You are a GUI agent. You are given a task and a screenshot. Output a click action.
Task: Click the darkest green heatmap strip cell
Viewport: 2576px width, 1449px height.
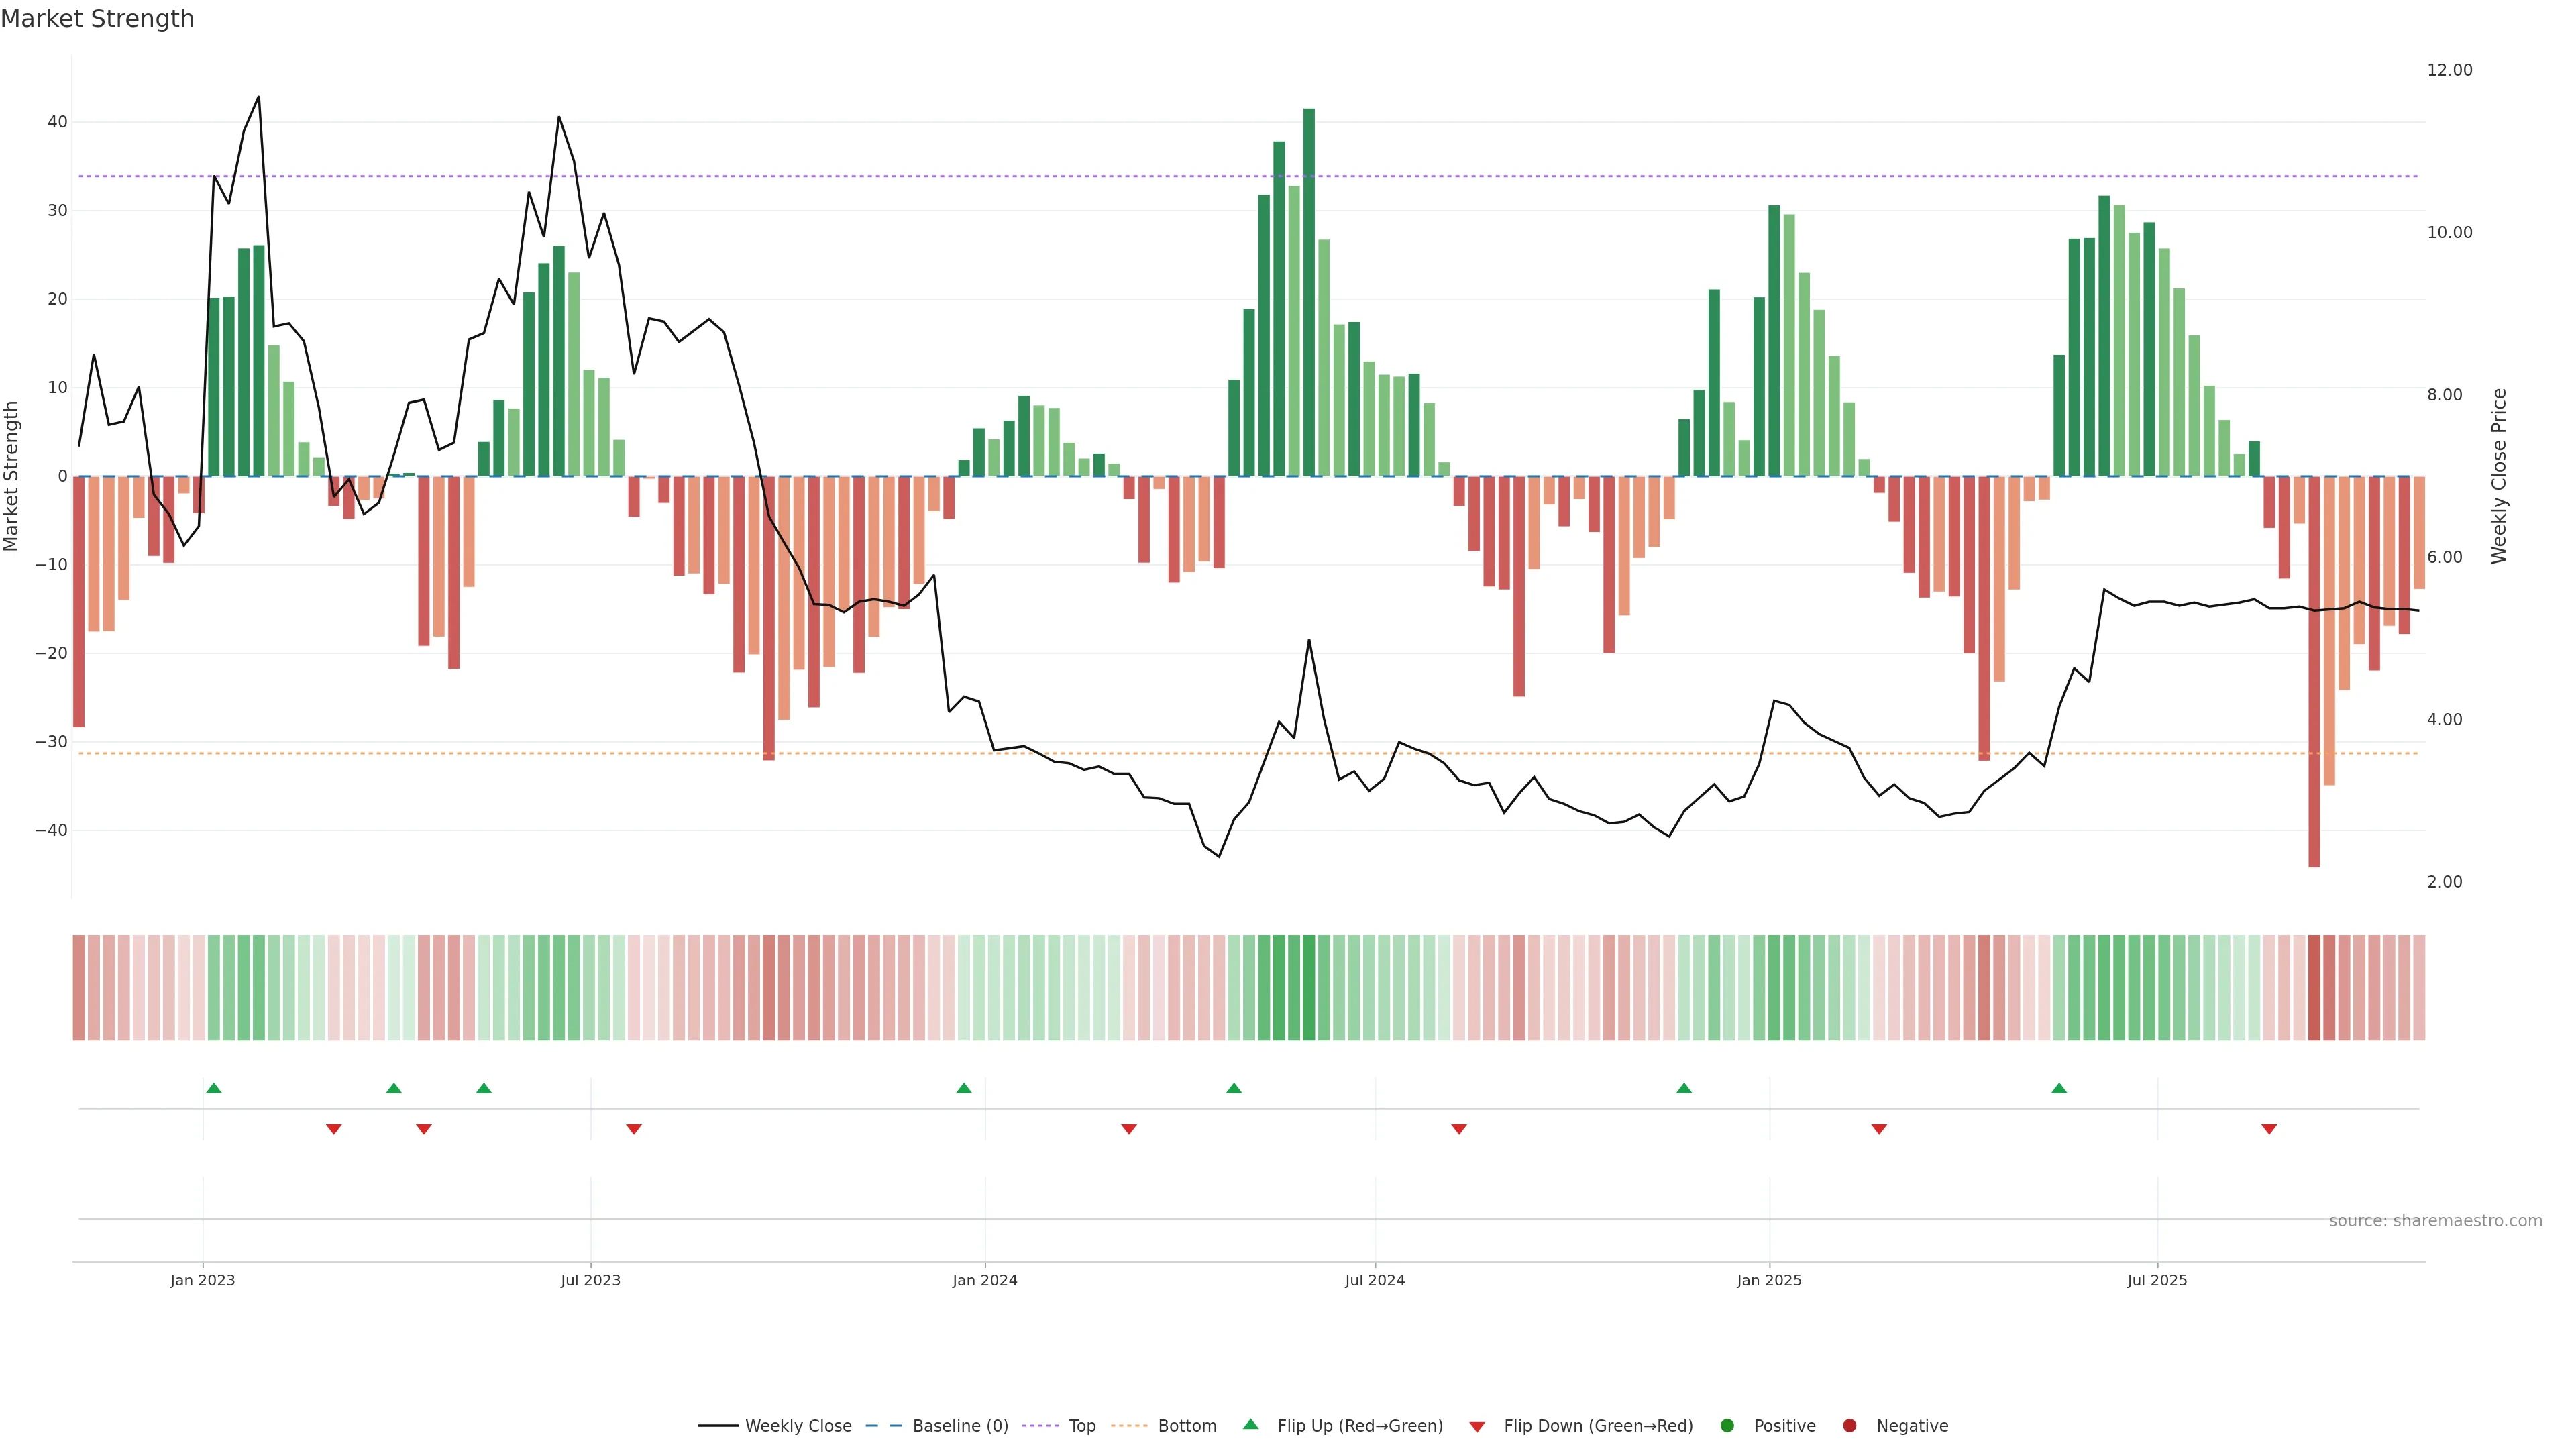[x=1309, y=988]
